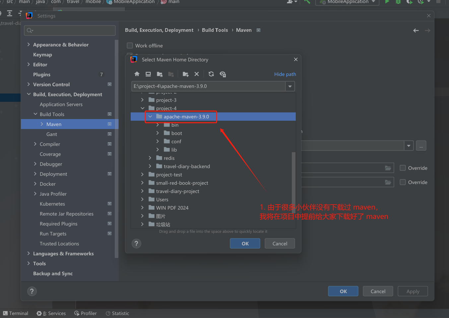
Task: Select Gant under Build Tools
Action: click(x=52, y=134)
